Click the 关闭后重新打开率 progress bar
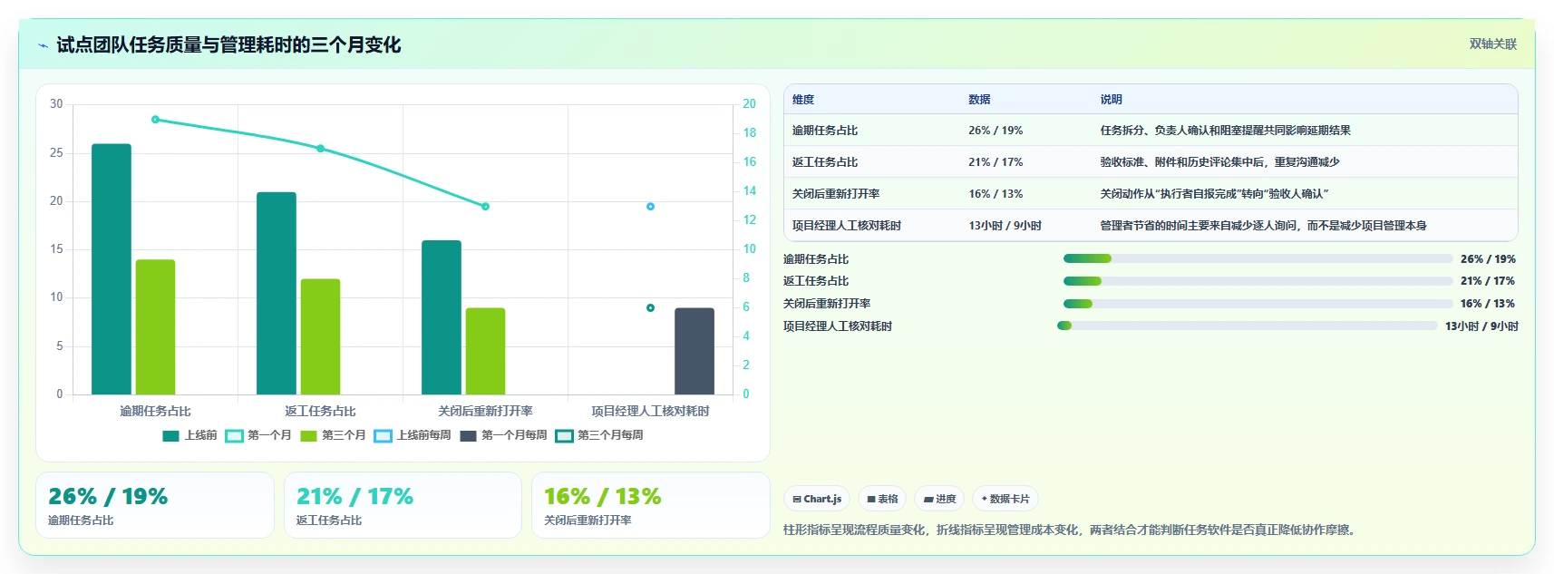 pos(1258,304)
